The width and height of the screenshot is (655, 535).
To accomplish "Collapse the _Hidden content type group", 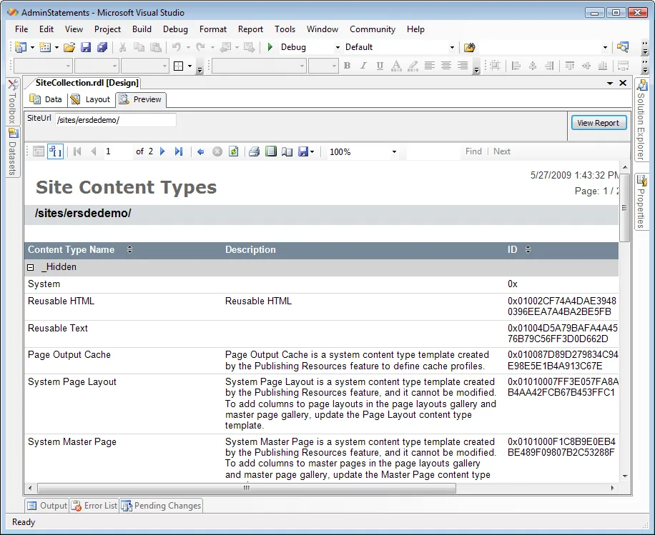I will point(29,266).
